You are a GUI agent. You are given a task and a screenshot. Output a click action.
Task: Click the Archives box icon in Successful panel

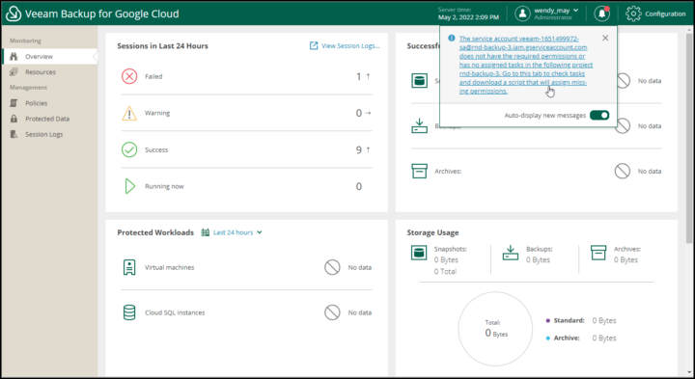coord(419,171)
